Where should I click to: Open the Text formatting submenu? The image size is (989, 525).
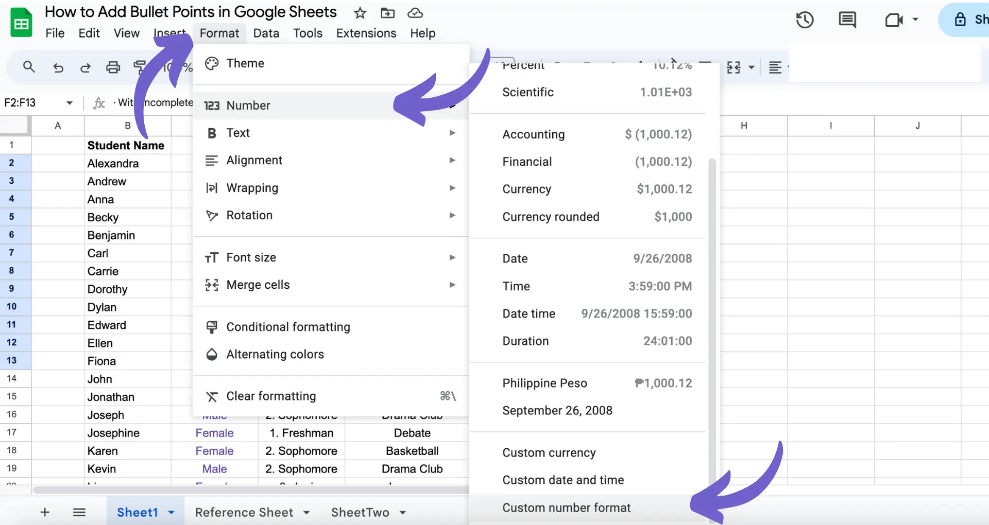331,133
